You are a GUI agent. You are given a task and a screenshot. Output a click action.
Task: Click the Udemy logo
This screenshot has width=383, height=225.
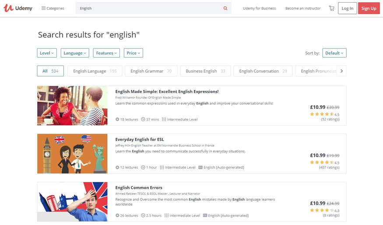click(18, 8)
